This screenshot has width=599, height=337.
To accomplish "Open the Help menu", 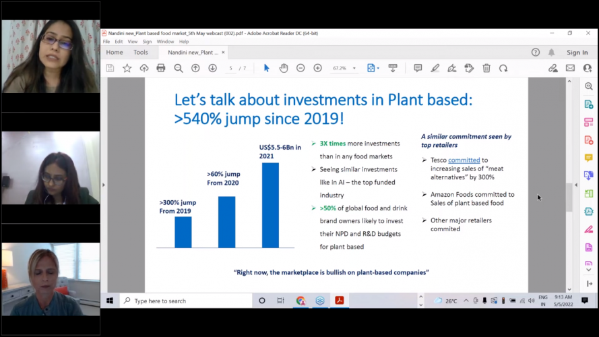I will pos(184,42).
